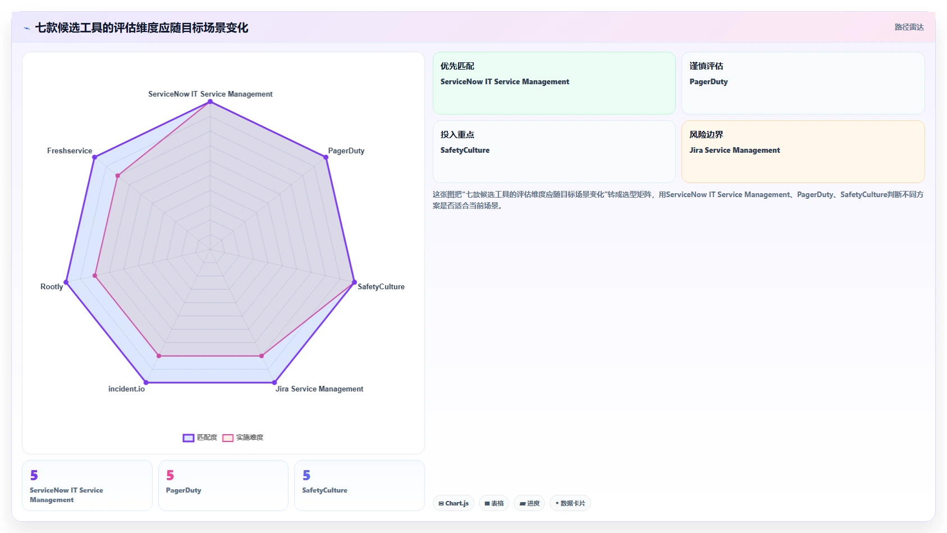Click pink 实施难度 point on Jira Service Management axis
Viewport: 947px width, 533px height.
point(262,356)
